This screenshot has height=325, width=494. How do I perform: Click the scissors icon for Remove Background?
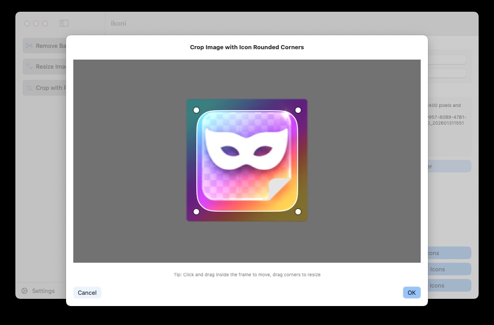[29, 46]
